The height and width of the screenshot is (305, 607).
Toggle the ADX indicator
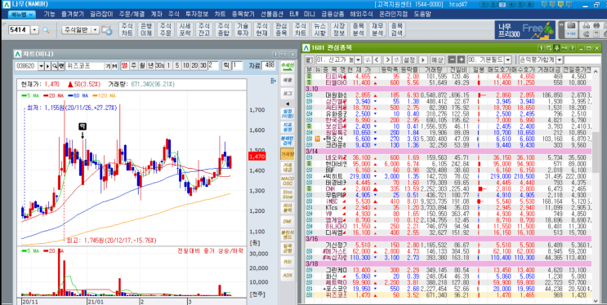288,275
